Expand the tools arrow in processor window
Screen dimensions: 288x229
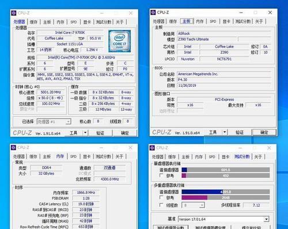[x=85, y=132]
